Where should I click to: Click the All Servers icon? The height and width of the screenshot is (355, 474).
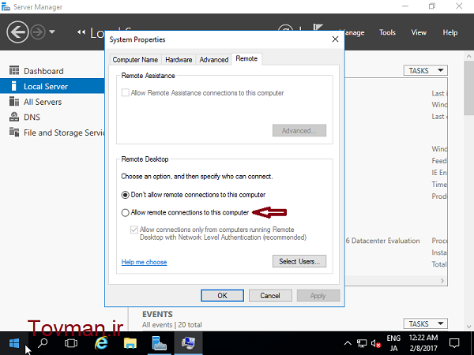point(14,101)
